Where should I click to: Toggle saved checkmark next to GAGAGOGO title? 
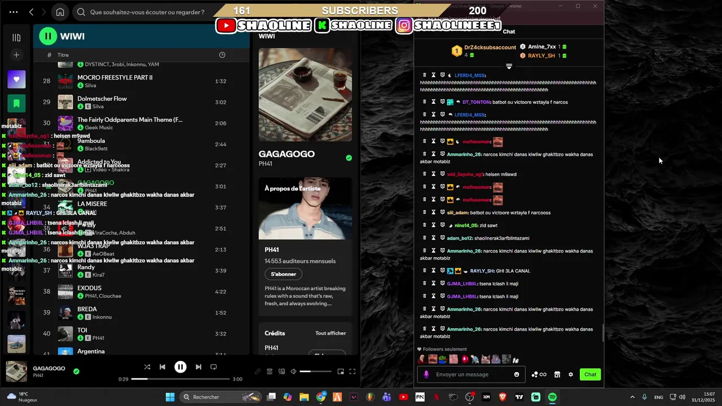pos(349,158)
